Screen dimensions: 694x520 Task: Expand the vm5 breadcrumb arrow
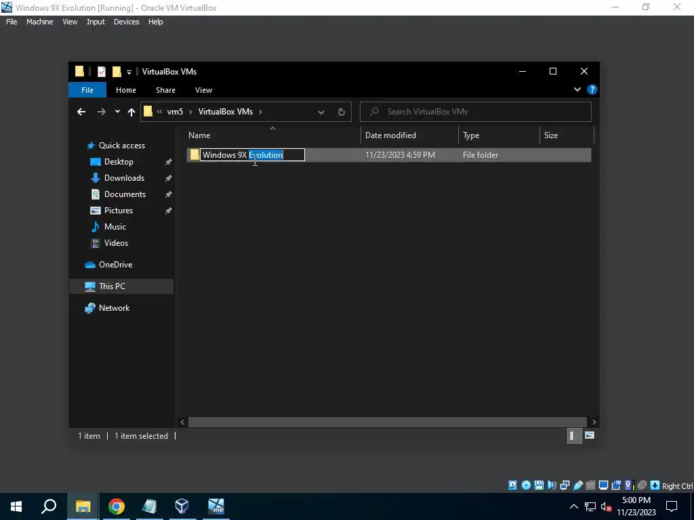tap(190, 112)
